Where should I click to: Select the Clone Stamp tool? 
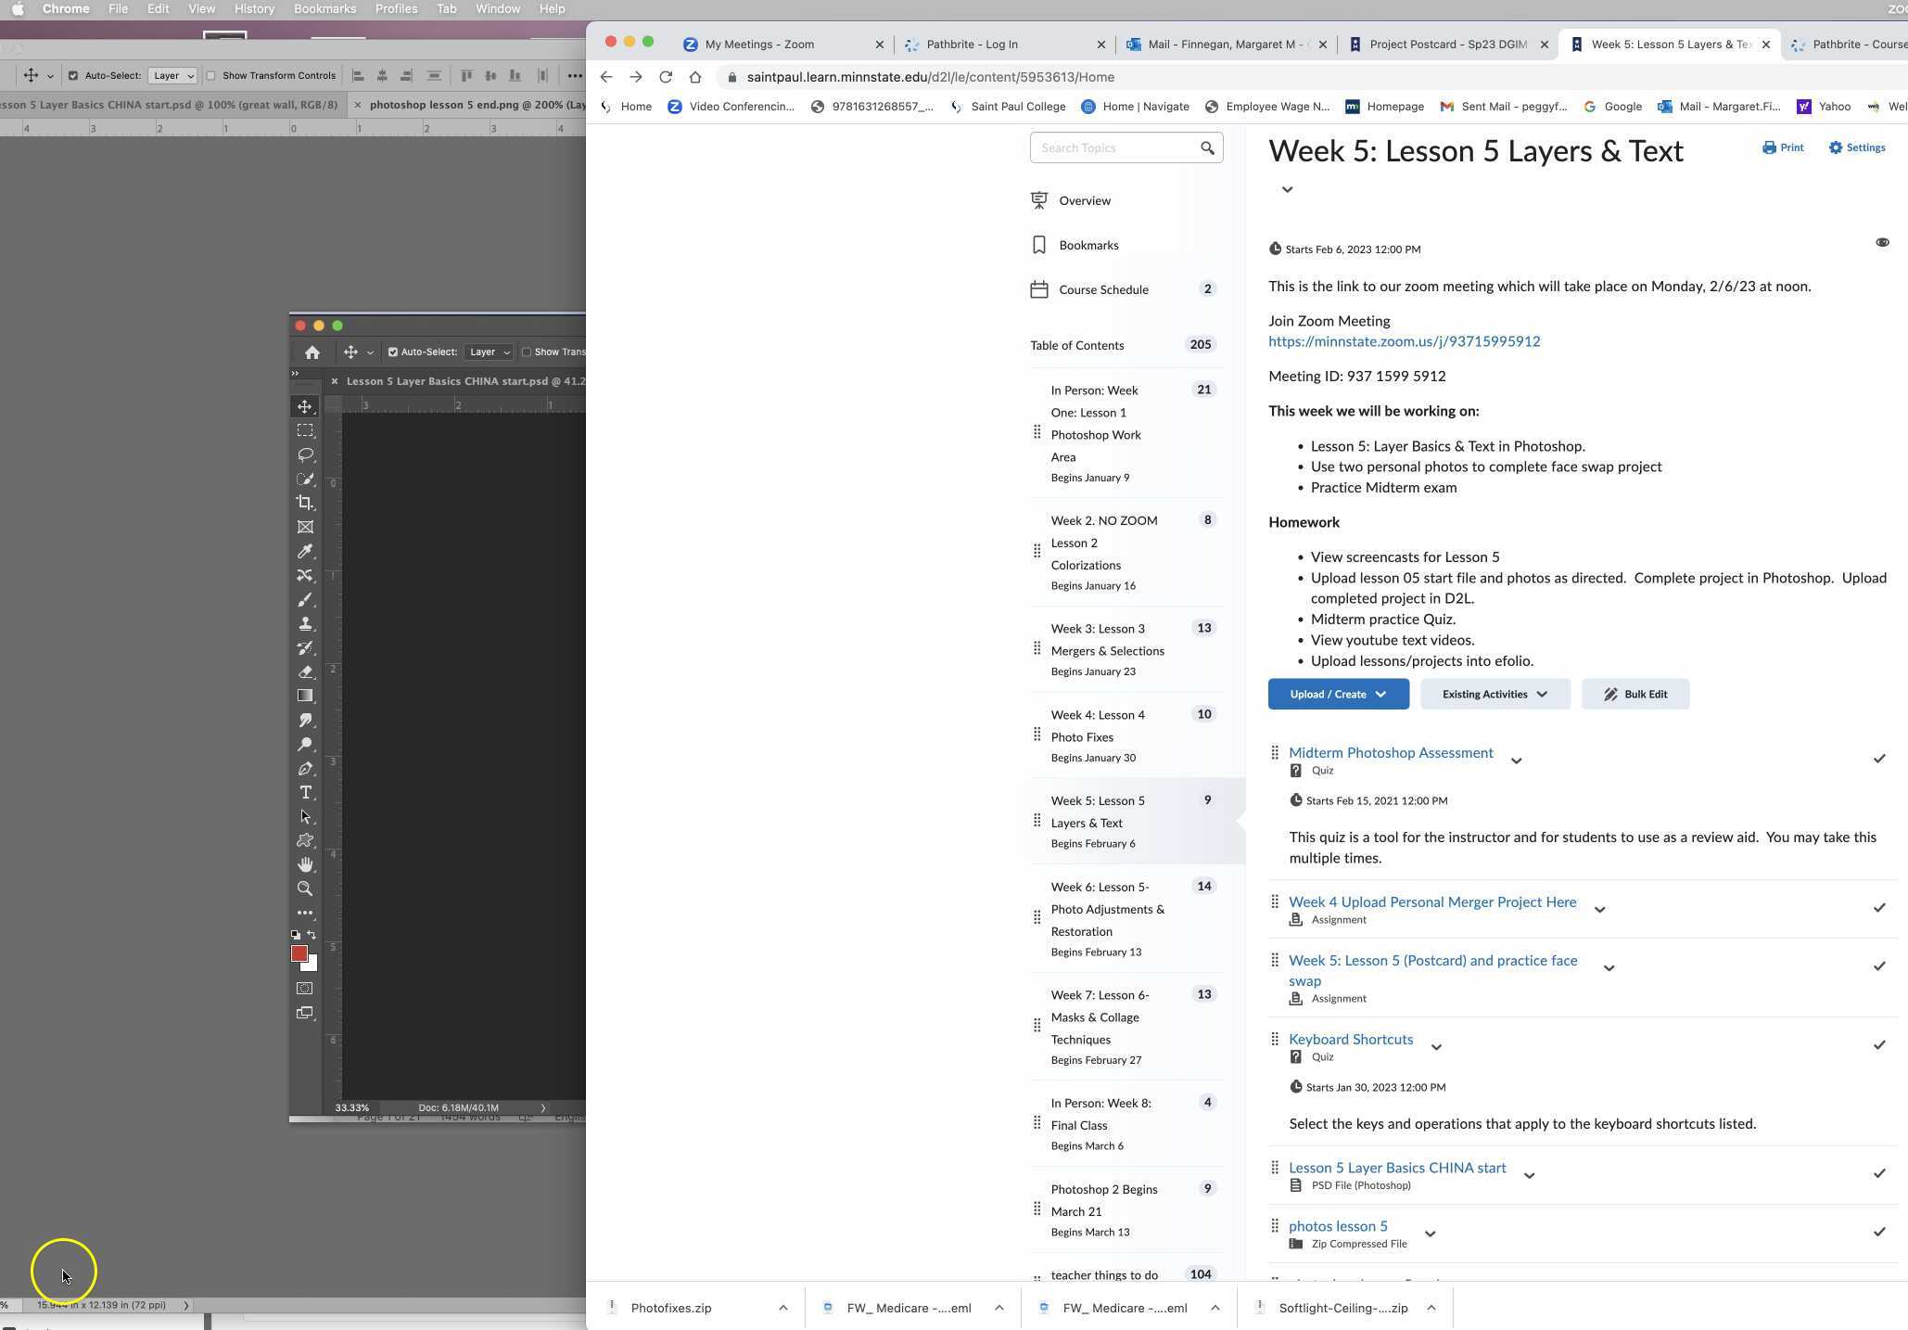[x=304, y=623]
